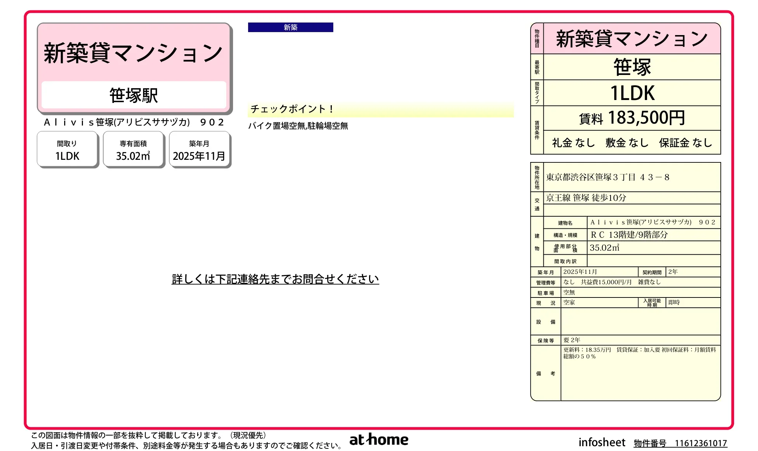Click the at home logo

click(x=379, y=440)
